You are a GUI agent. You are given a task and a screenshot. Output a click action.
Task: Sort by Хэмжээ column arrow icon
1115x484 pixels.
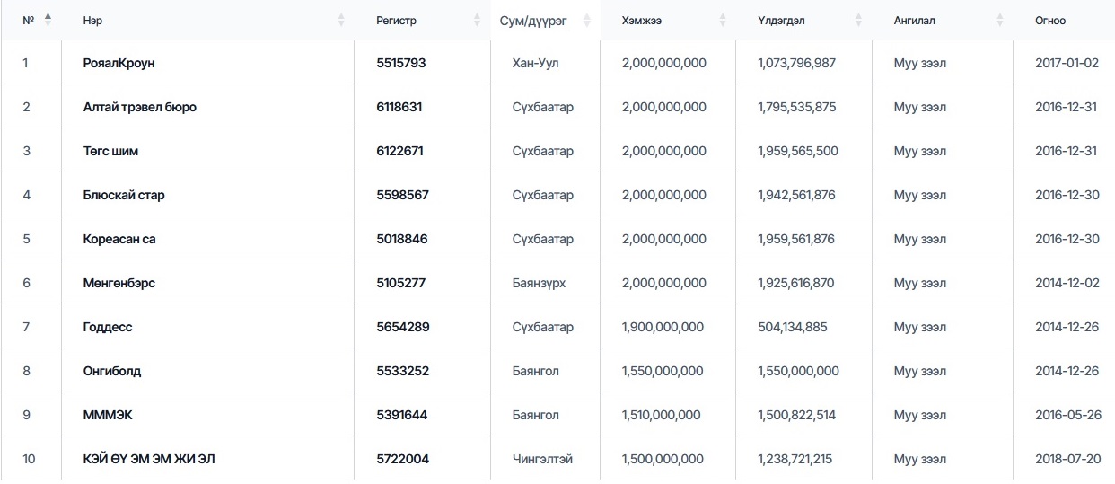tap(723, 20)
